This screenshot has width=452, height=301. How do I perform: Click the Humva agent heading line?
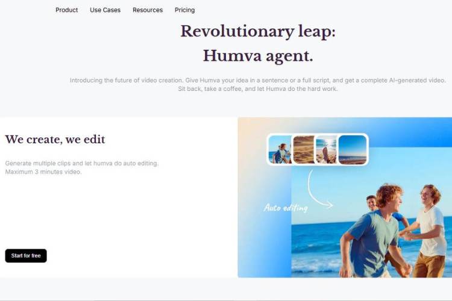coord(258,56)
